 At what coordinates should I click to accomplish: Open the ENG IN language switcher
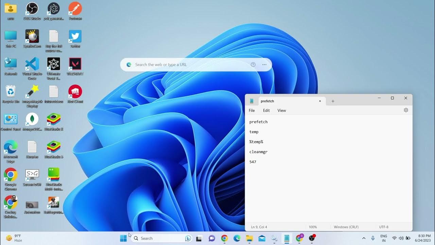(x=383, y=238)
